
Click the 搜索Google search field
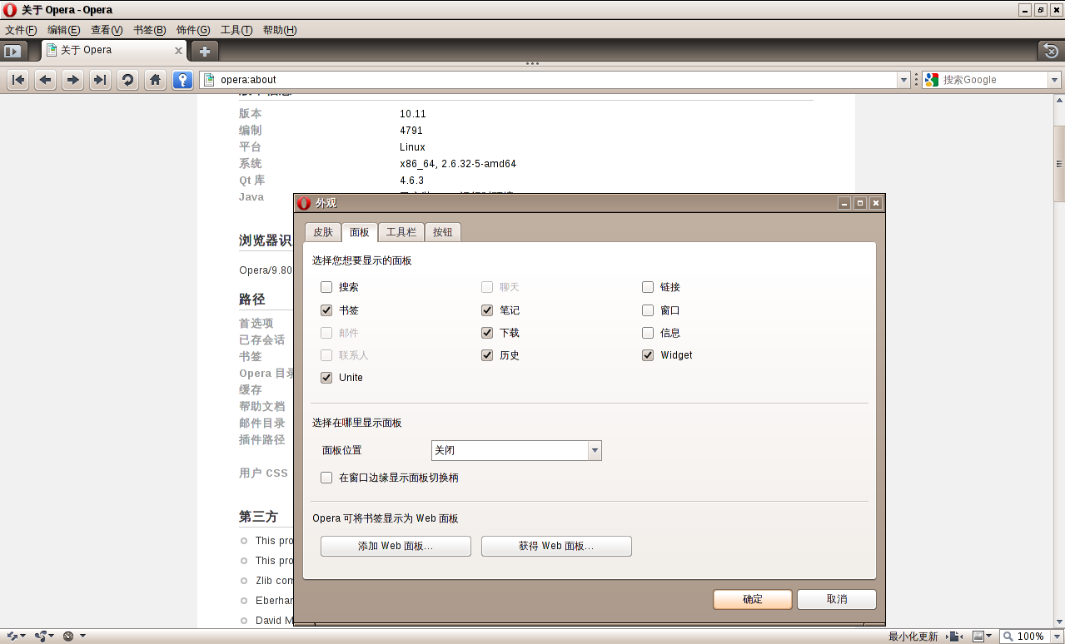(x=993, y=80)
